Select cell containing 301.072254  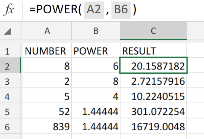154,111
